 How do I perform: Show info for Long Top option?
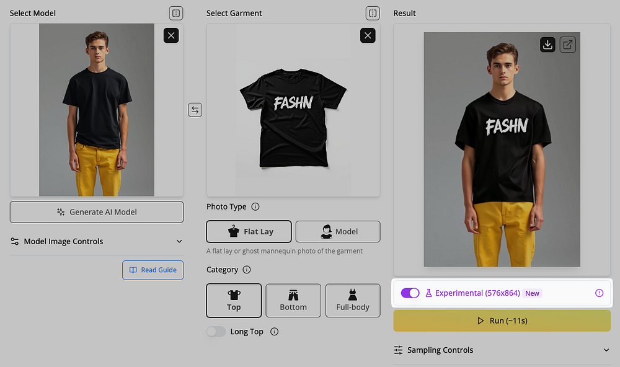(x=275, y=332)
